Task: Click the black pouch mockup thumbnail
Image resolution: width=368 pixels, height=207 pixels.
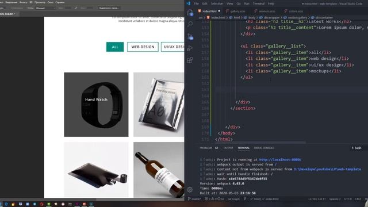Action: (96, 170)
